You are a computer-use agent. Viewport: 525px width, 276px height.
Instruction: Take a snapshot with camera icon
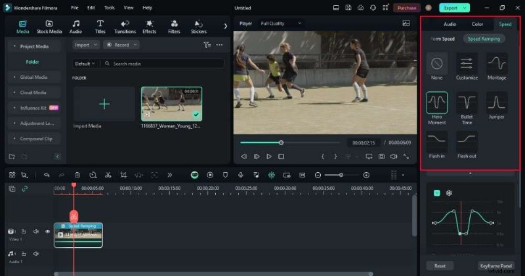tap(381, 156)
